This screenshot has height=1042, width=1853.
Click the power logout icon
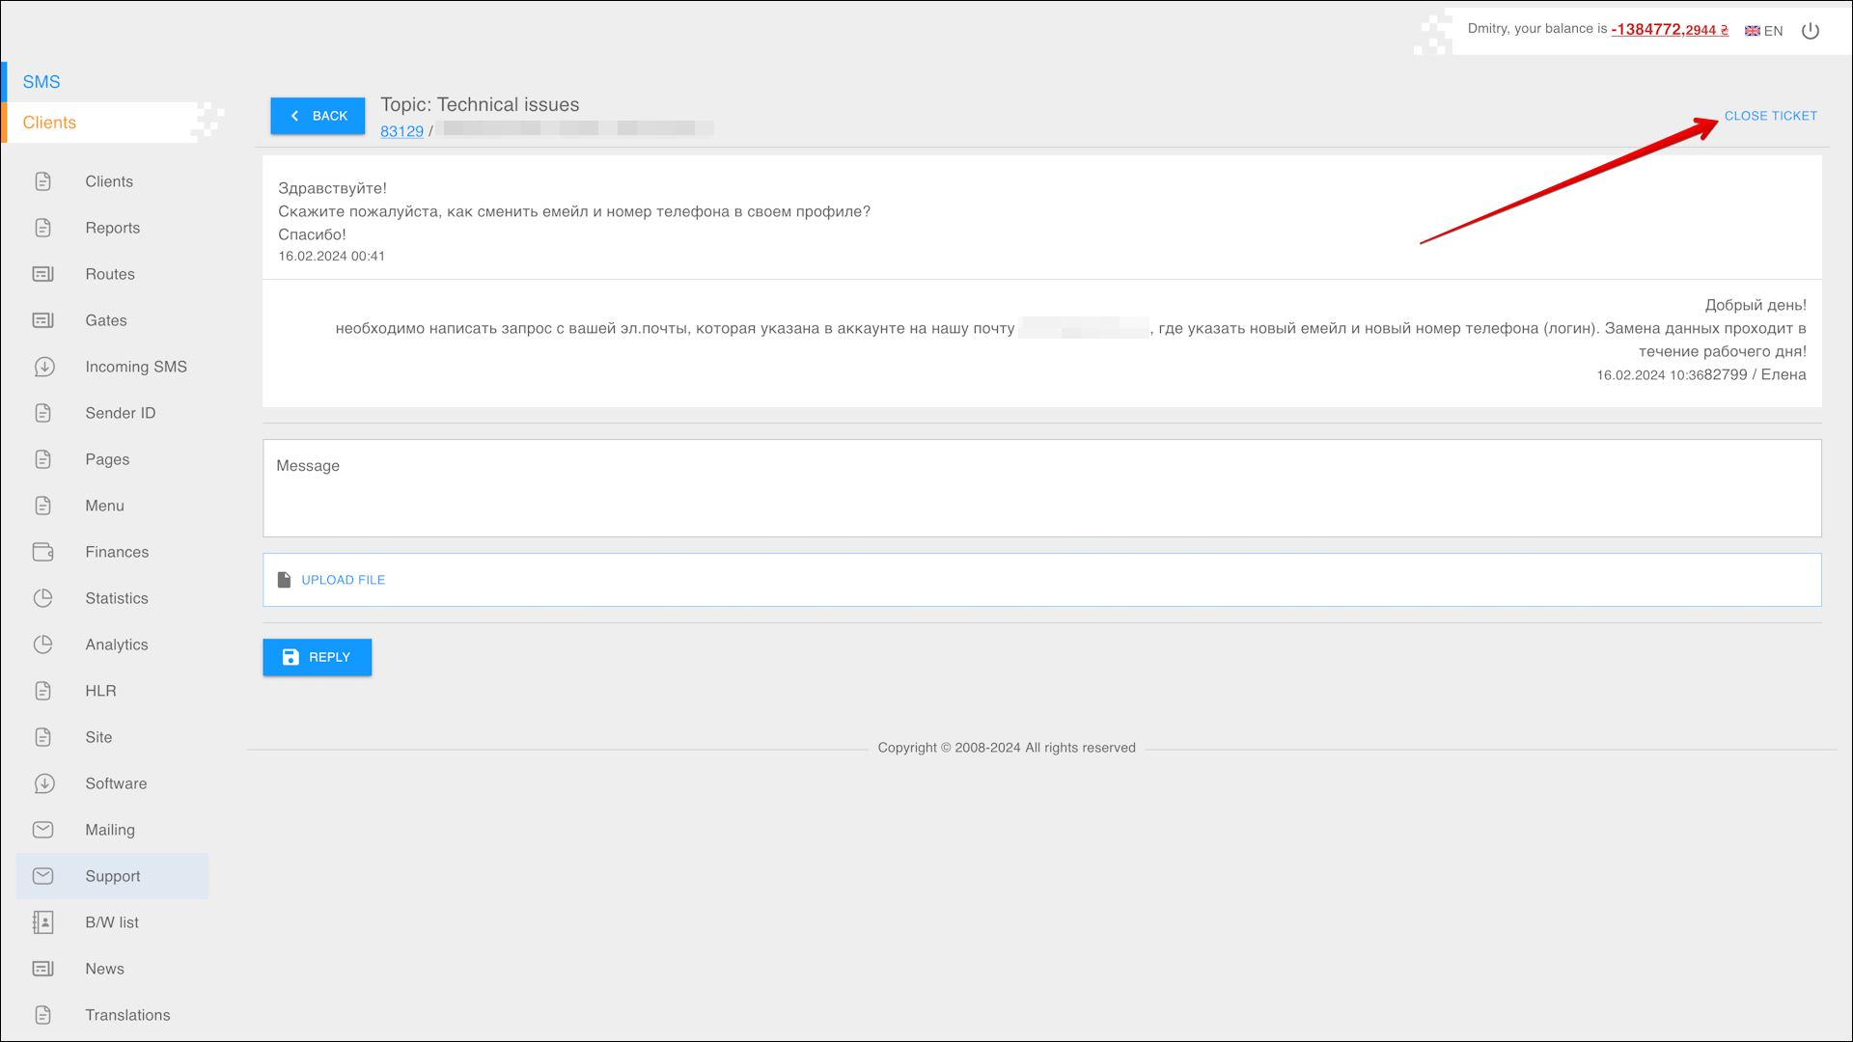tap(1811, 31)
